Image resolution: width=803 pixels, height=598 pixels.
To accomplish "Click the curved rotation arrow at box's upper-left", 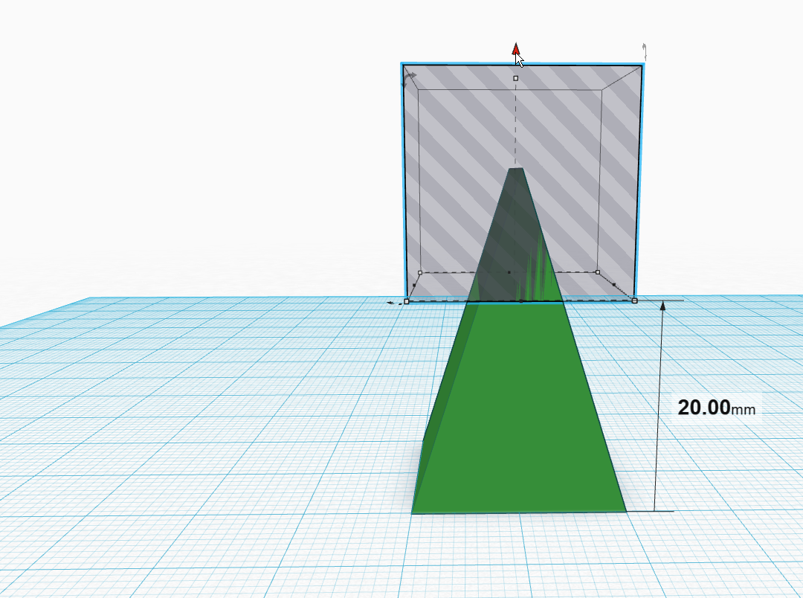I will tap(409, 80).
